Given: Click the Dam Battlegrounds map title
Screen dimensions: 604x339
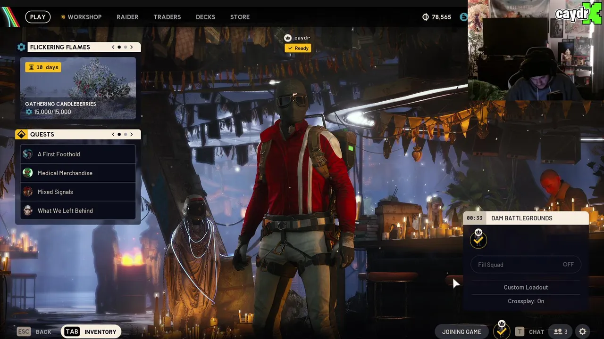Looking at the screenshot, I should [521, 218].
